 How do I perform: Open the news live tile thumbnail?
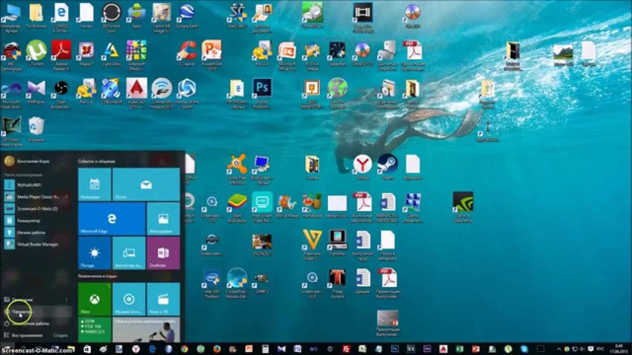pos(146,330)
